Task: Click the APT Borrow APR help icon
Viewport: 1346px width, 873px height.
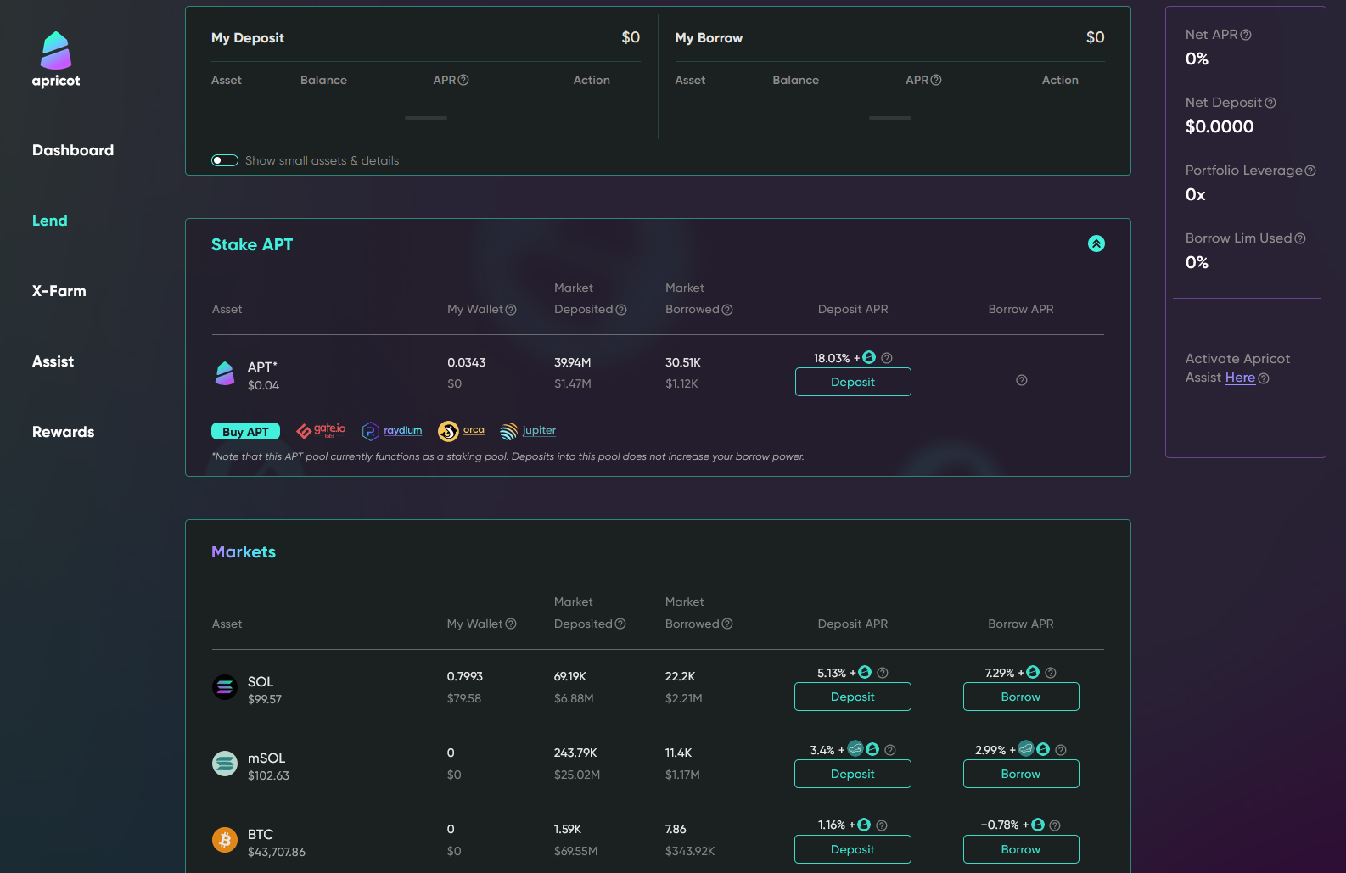Action: (x=1022, y=380)
